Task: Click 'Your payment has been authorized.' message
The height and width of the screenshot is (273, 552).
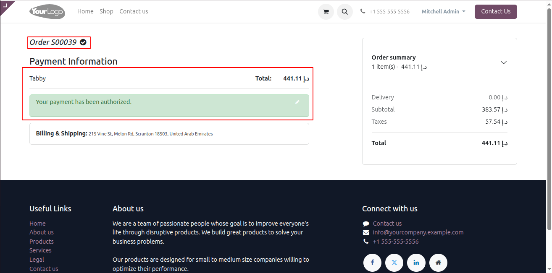Action: tap(84, 102)
